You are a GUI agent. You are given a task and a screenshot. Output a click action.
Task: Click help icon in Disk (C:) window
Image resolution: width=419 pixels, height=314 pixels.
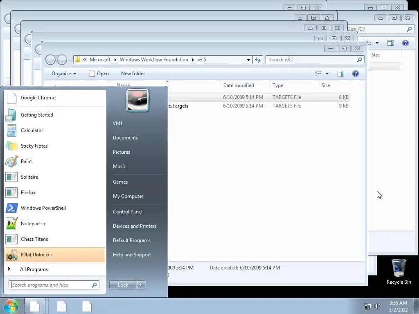(405, 43)
